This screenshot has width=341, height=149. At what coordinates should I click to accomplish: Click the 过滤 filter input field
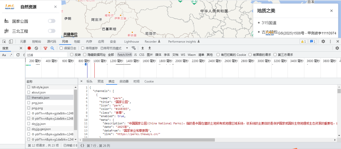46,55
